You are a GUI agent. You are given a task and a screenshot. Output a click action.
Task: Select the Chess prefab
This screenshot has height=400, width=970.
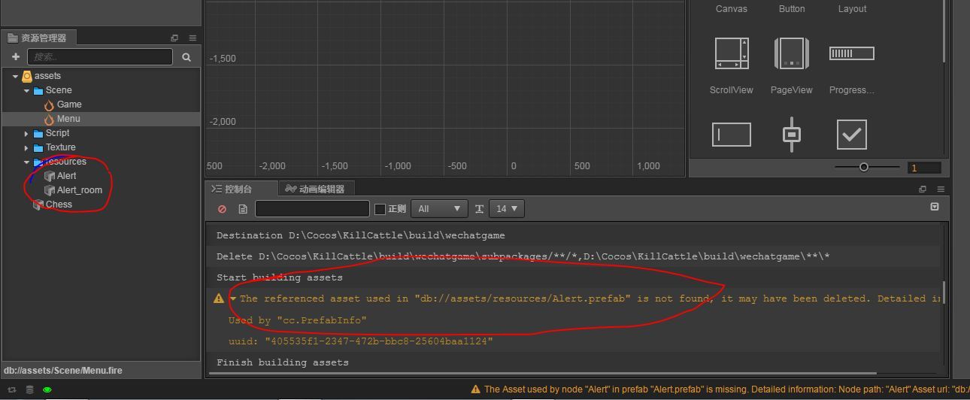pyautogui.click(x=59, y=205)
